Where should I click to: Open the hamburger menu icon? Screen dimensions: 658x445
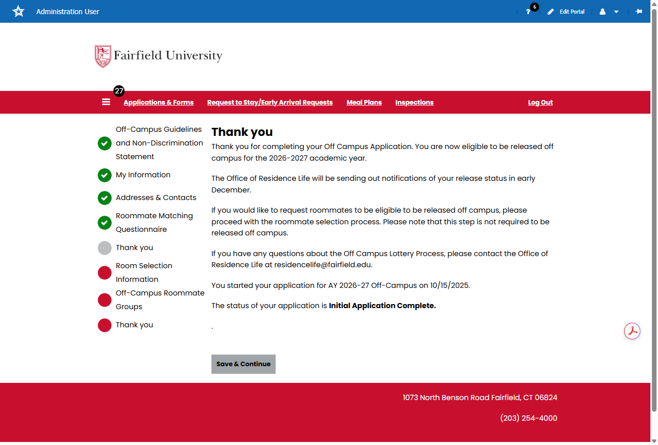106,102
